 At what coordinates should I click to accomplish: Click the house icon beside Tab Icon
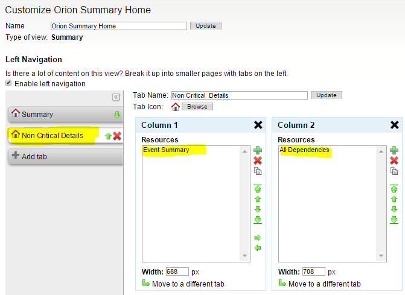[176, 107]
